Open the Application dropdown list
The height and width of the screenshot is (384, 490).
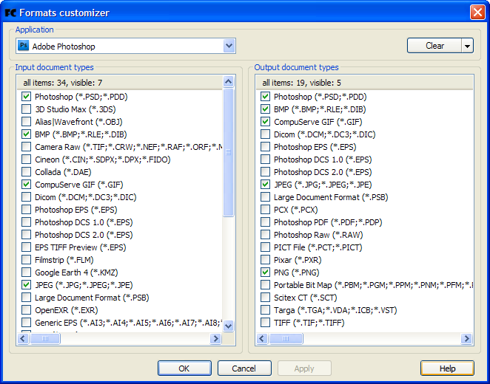(x=229, y=46)
